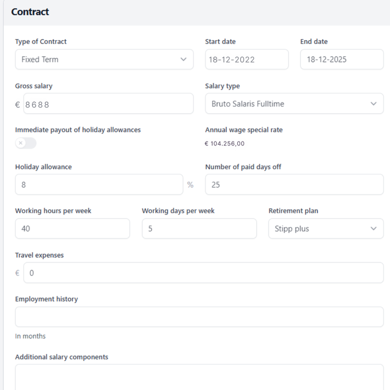
Task: Click the euro symbol beside Travel expenses
Action: point(18,273)
